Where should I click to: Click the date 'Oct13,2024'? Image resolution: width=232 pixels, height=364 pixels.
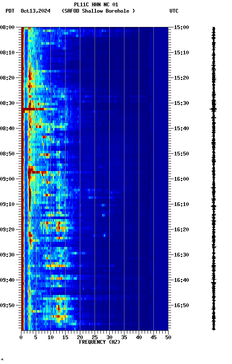point(35,11)
